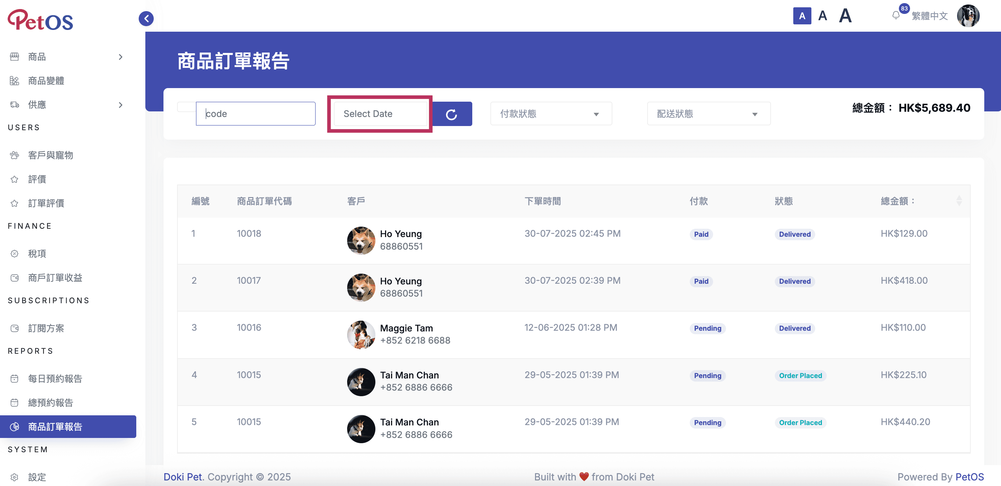This screenshot has width=1001, height=486.
Task: Click Delivered badge of order 10017
Action: click(x=795, y=281)
